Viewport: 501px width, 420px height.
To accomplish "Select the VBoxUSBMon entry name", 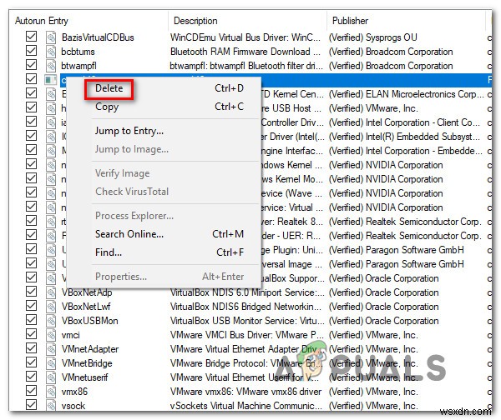I will [90, 321].
